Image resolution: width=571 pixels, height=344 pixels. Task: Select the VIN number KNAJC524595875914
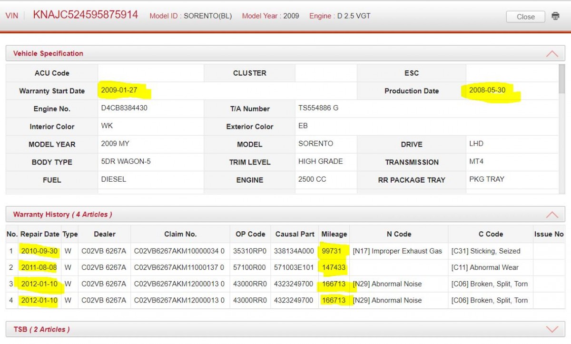[x=86, y=15]
